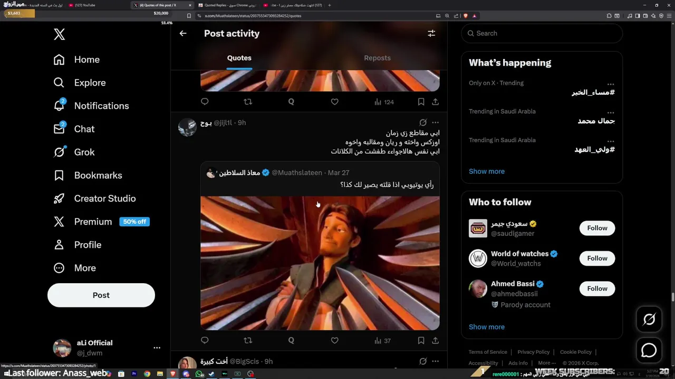Open @jijl1l profile avatar
Image resolution: width=675 pixels, height=379 pixels.
point(187,127)
